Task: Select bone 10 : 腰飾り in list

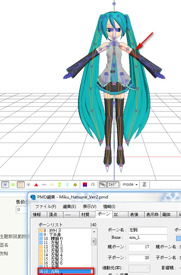Action: [65, 238]
